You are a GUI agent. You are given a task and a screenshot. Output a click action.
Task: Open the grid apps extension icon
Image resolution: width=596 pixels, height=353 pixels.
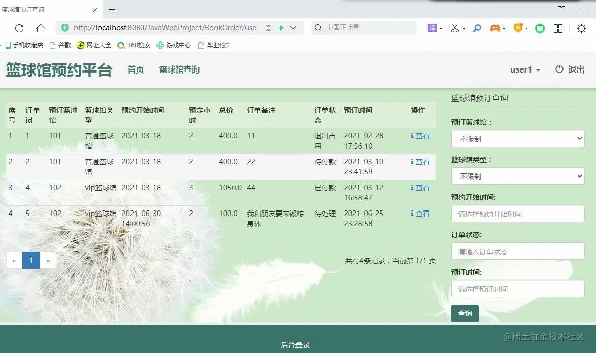point(558,28)
